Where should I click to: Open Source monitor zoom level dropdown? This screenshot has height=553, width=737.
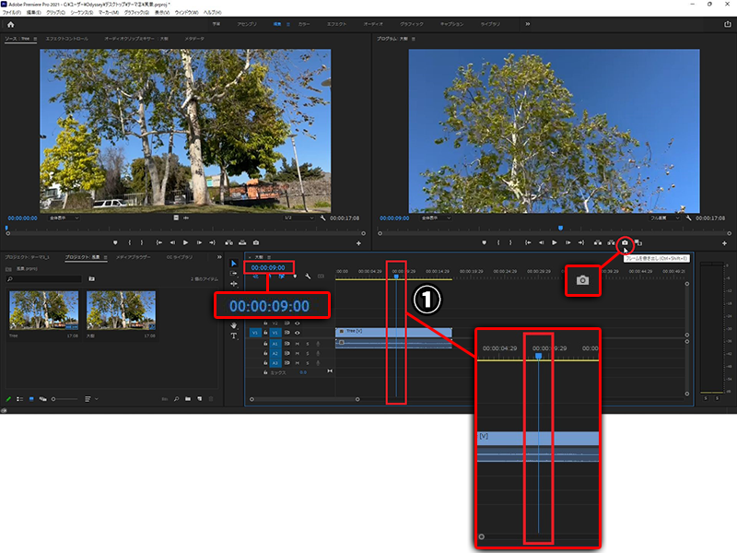coord(63,218)
